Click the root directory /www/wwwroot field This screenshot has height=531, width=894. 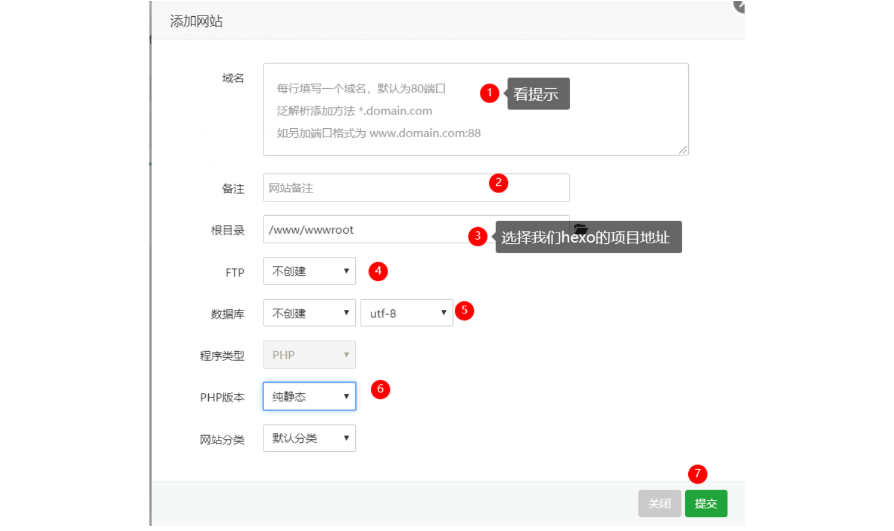(x=416, y=230)
